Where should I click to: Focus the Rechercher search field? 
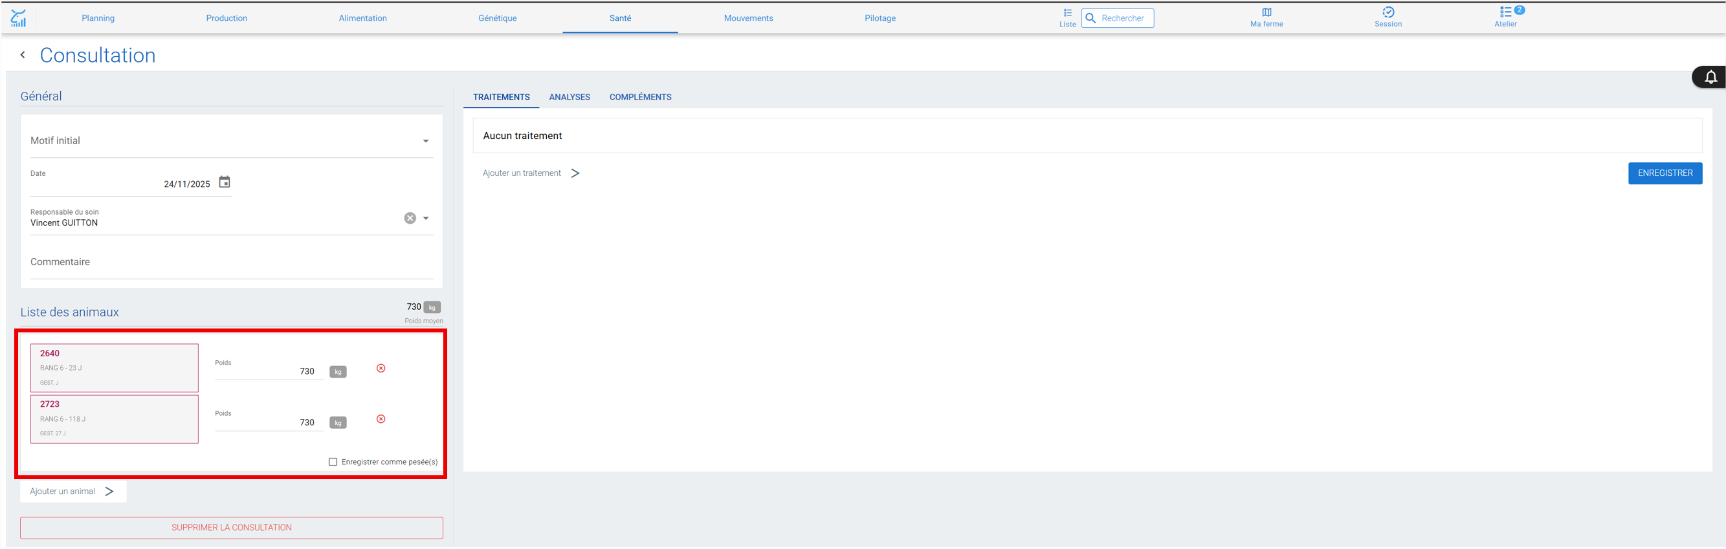click(1118, 18)
